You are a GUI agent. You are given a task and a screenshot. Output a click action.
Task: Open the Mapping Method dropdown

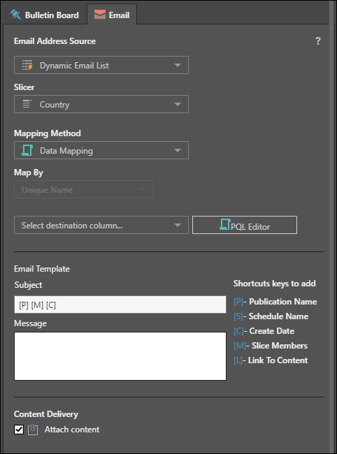[101, 150]
